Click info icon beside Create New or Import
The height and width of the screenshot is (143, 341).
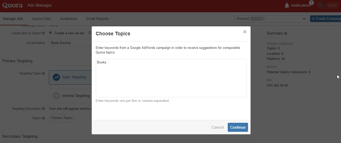[x=43, y=33]
